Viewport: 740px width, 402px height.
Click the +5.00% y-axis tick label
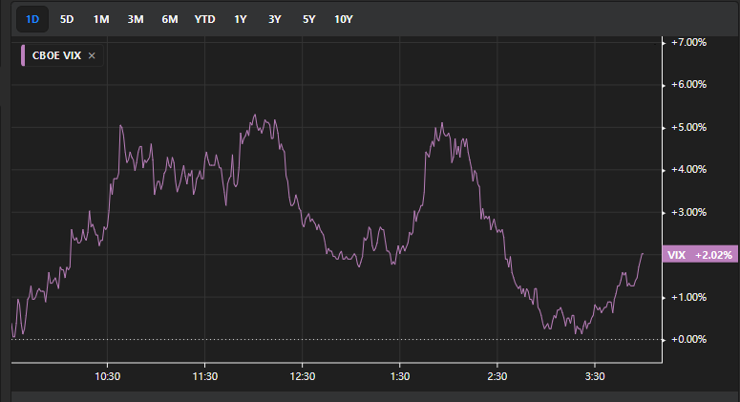tap(687, 127)
